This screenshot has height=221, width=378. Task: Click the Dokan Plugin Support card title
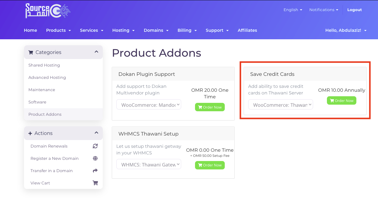point(147,74)
